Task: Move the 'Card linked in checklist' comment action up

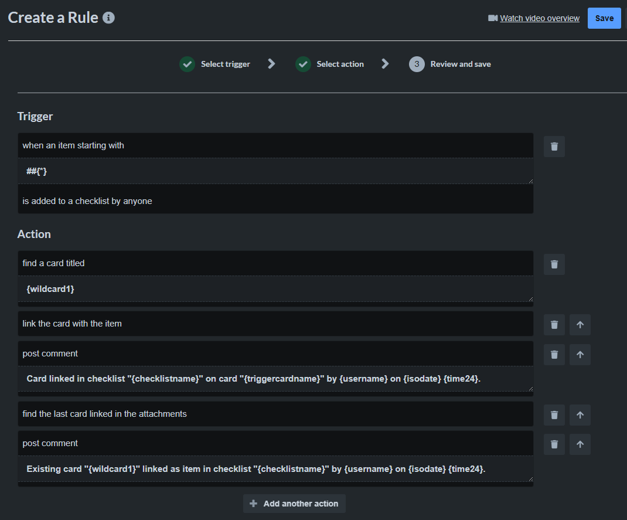Action: coord(580,355)
